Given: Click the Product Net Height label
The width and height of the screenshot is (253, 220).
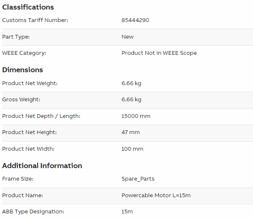Looking at the screenshot, I should point(29,132).
